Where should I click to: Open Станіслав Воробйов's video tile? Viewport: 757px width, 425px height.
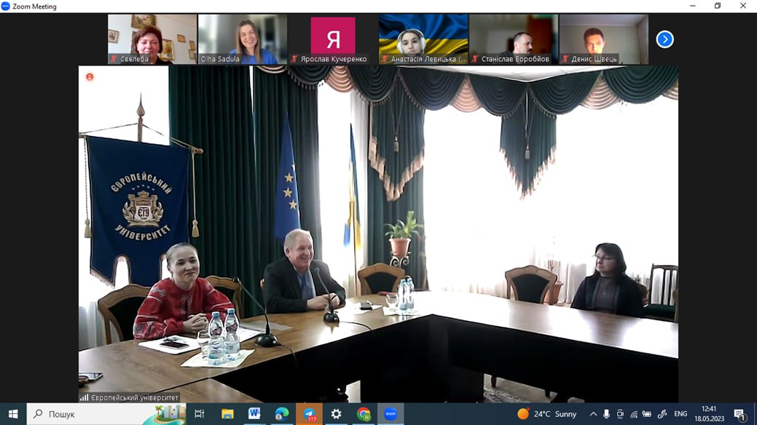point(514,39)
